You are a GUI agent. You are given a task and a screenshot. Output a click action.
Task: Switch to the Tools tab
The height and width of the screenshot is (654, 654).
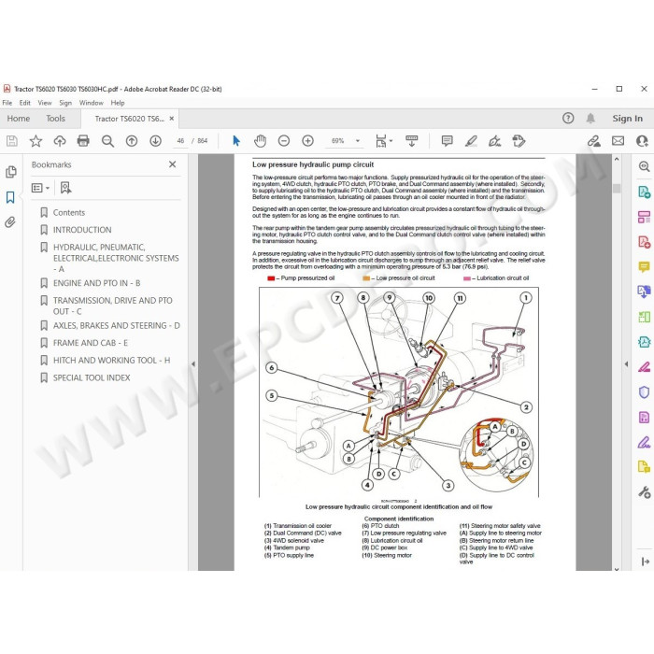pyautogui.click(x=55, y=119)
